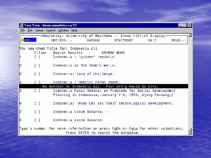This screenshot has height=158, width=211.
Task: Close the Tera Term window
Action: click(x=190, y=25)
